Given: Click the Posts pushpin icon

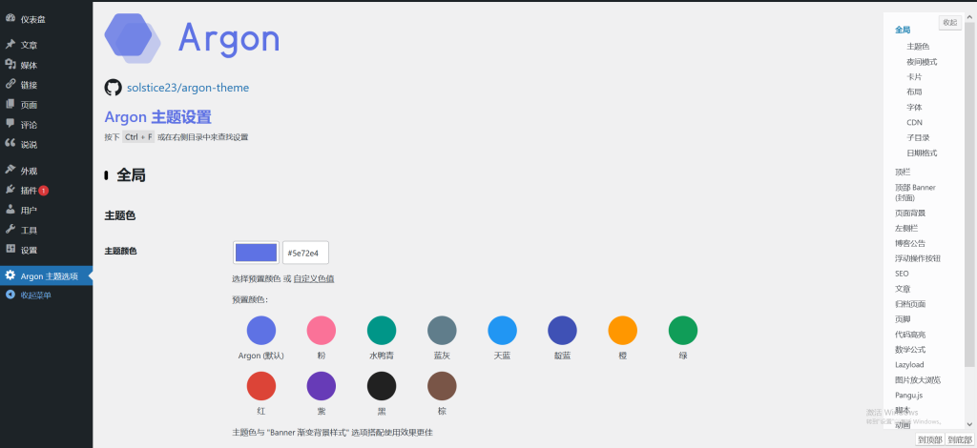Looking at the screenshot, I should (x=10, y=45).
